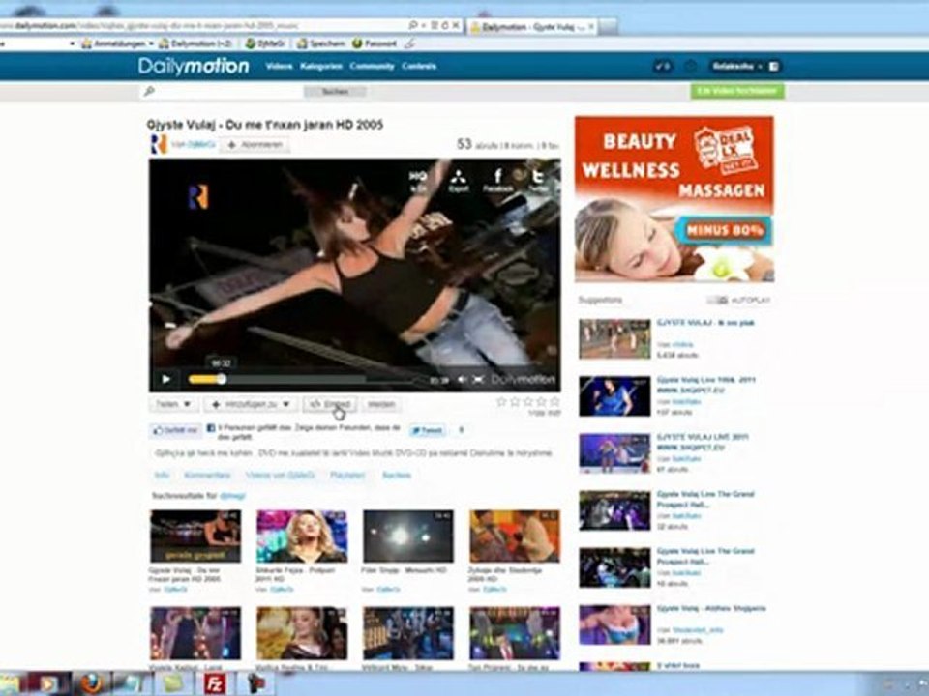Share to Twitter via the player overlay icon

(538, 180)
